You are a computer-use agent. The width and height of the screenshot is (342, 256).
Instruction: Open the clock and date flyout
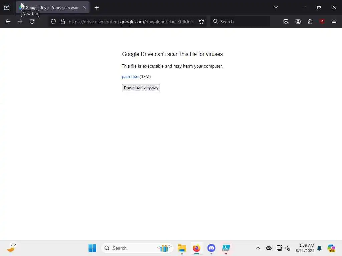click(x=305, y=248)
